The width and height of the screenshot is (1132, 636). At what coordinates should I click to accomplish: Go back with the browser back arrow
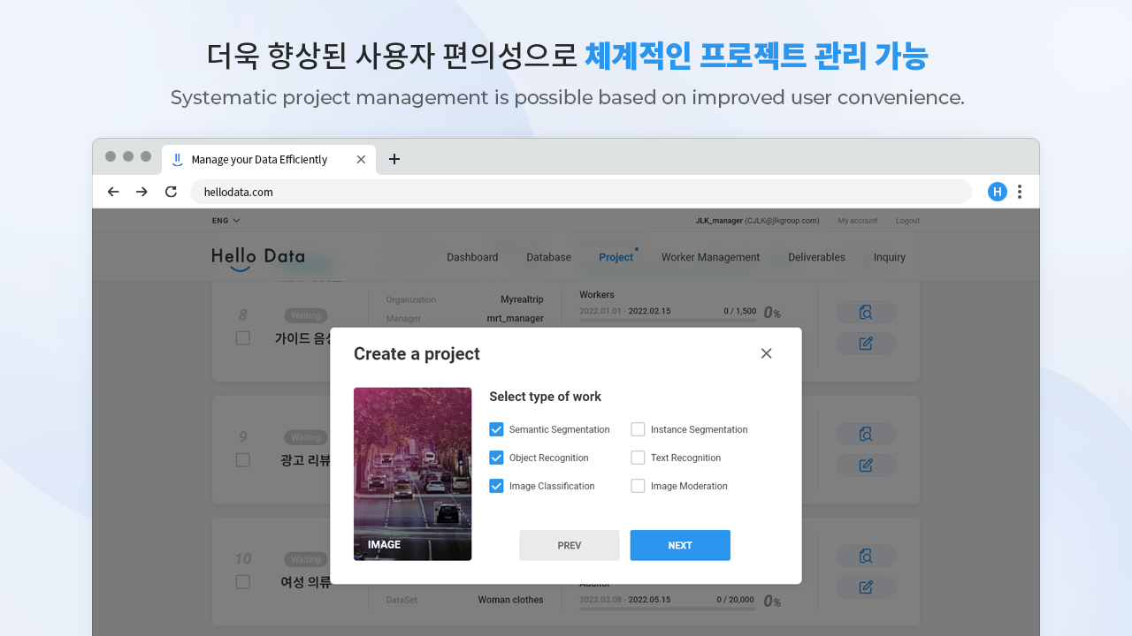coord(113,192)
